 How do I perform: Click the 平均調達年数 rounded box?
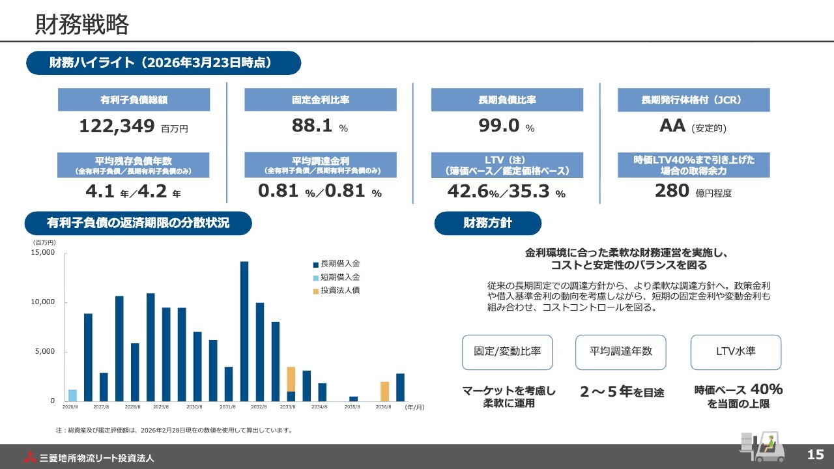pos(620,352)
